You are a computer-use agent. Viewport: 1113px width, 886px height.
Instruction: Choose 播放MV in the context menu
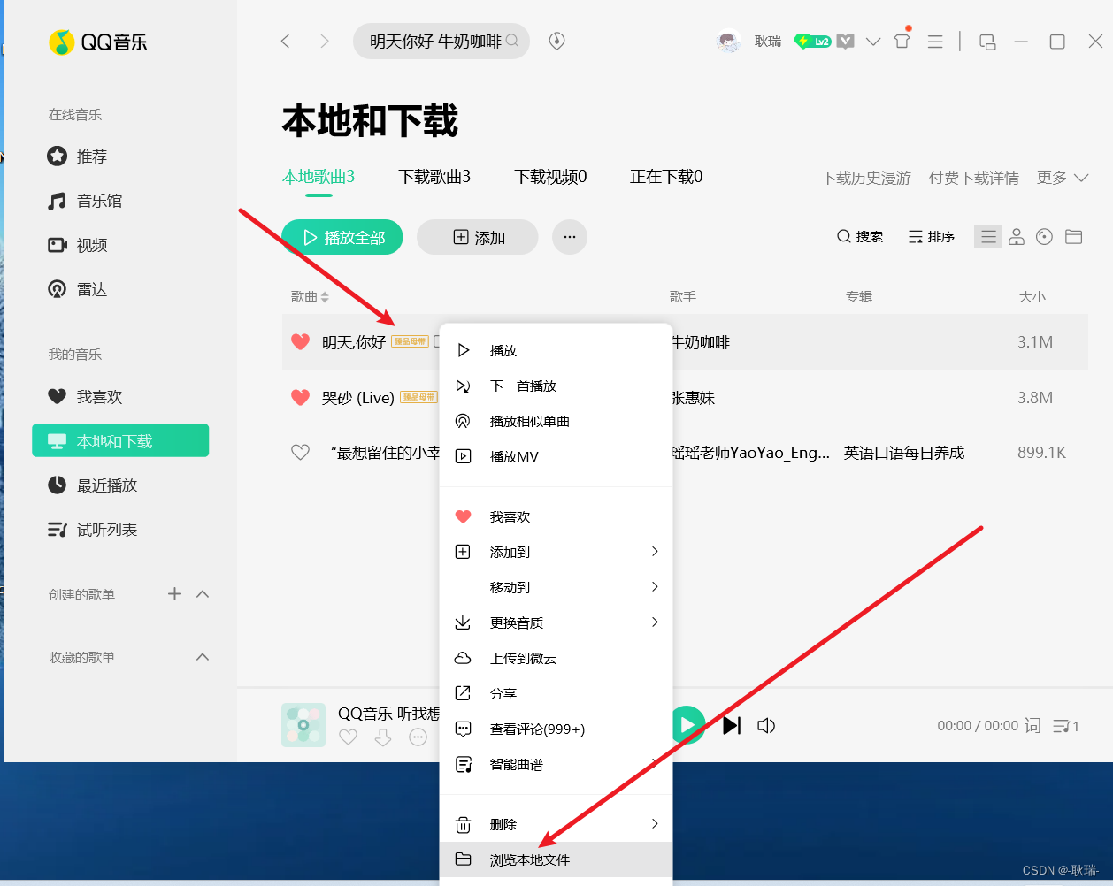[x=556, y=456]
